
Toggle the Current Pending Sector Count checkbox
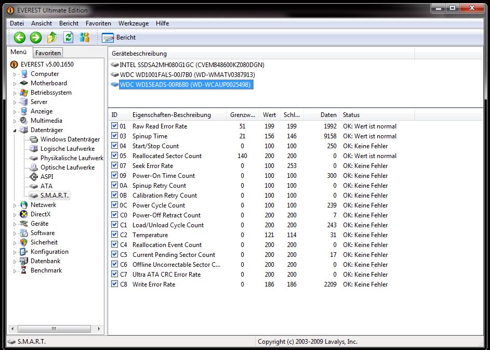[x=114, y=254]
